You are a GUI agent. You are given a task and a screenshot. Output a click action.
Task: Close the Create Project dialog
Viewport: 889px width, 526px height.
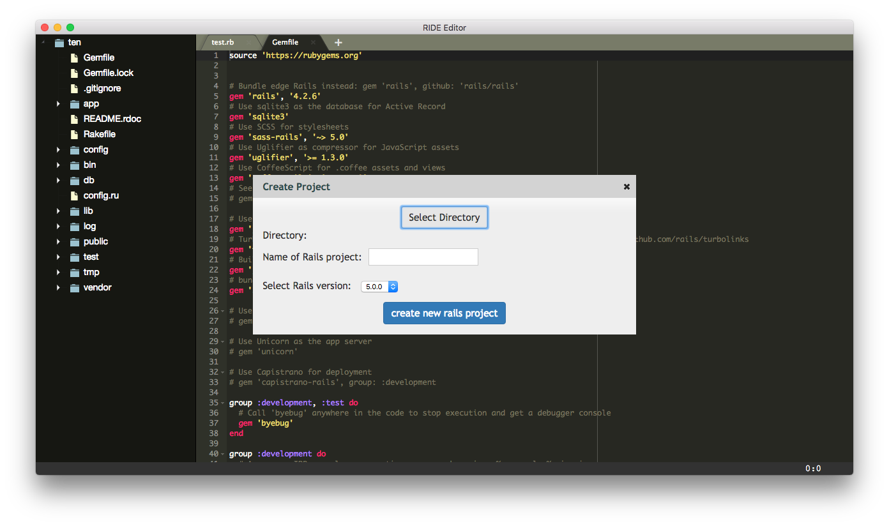(x=627, y=186)
